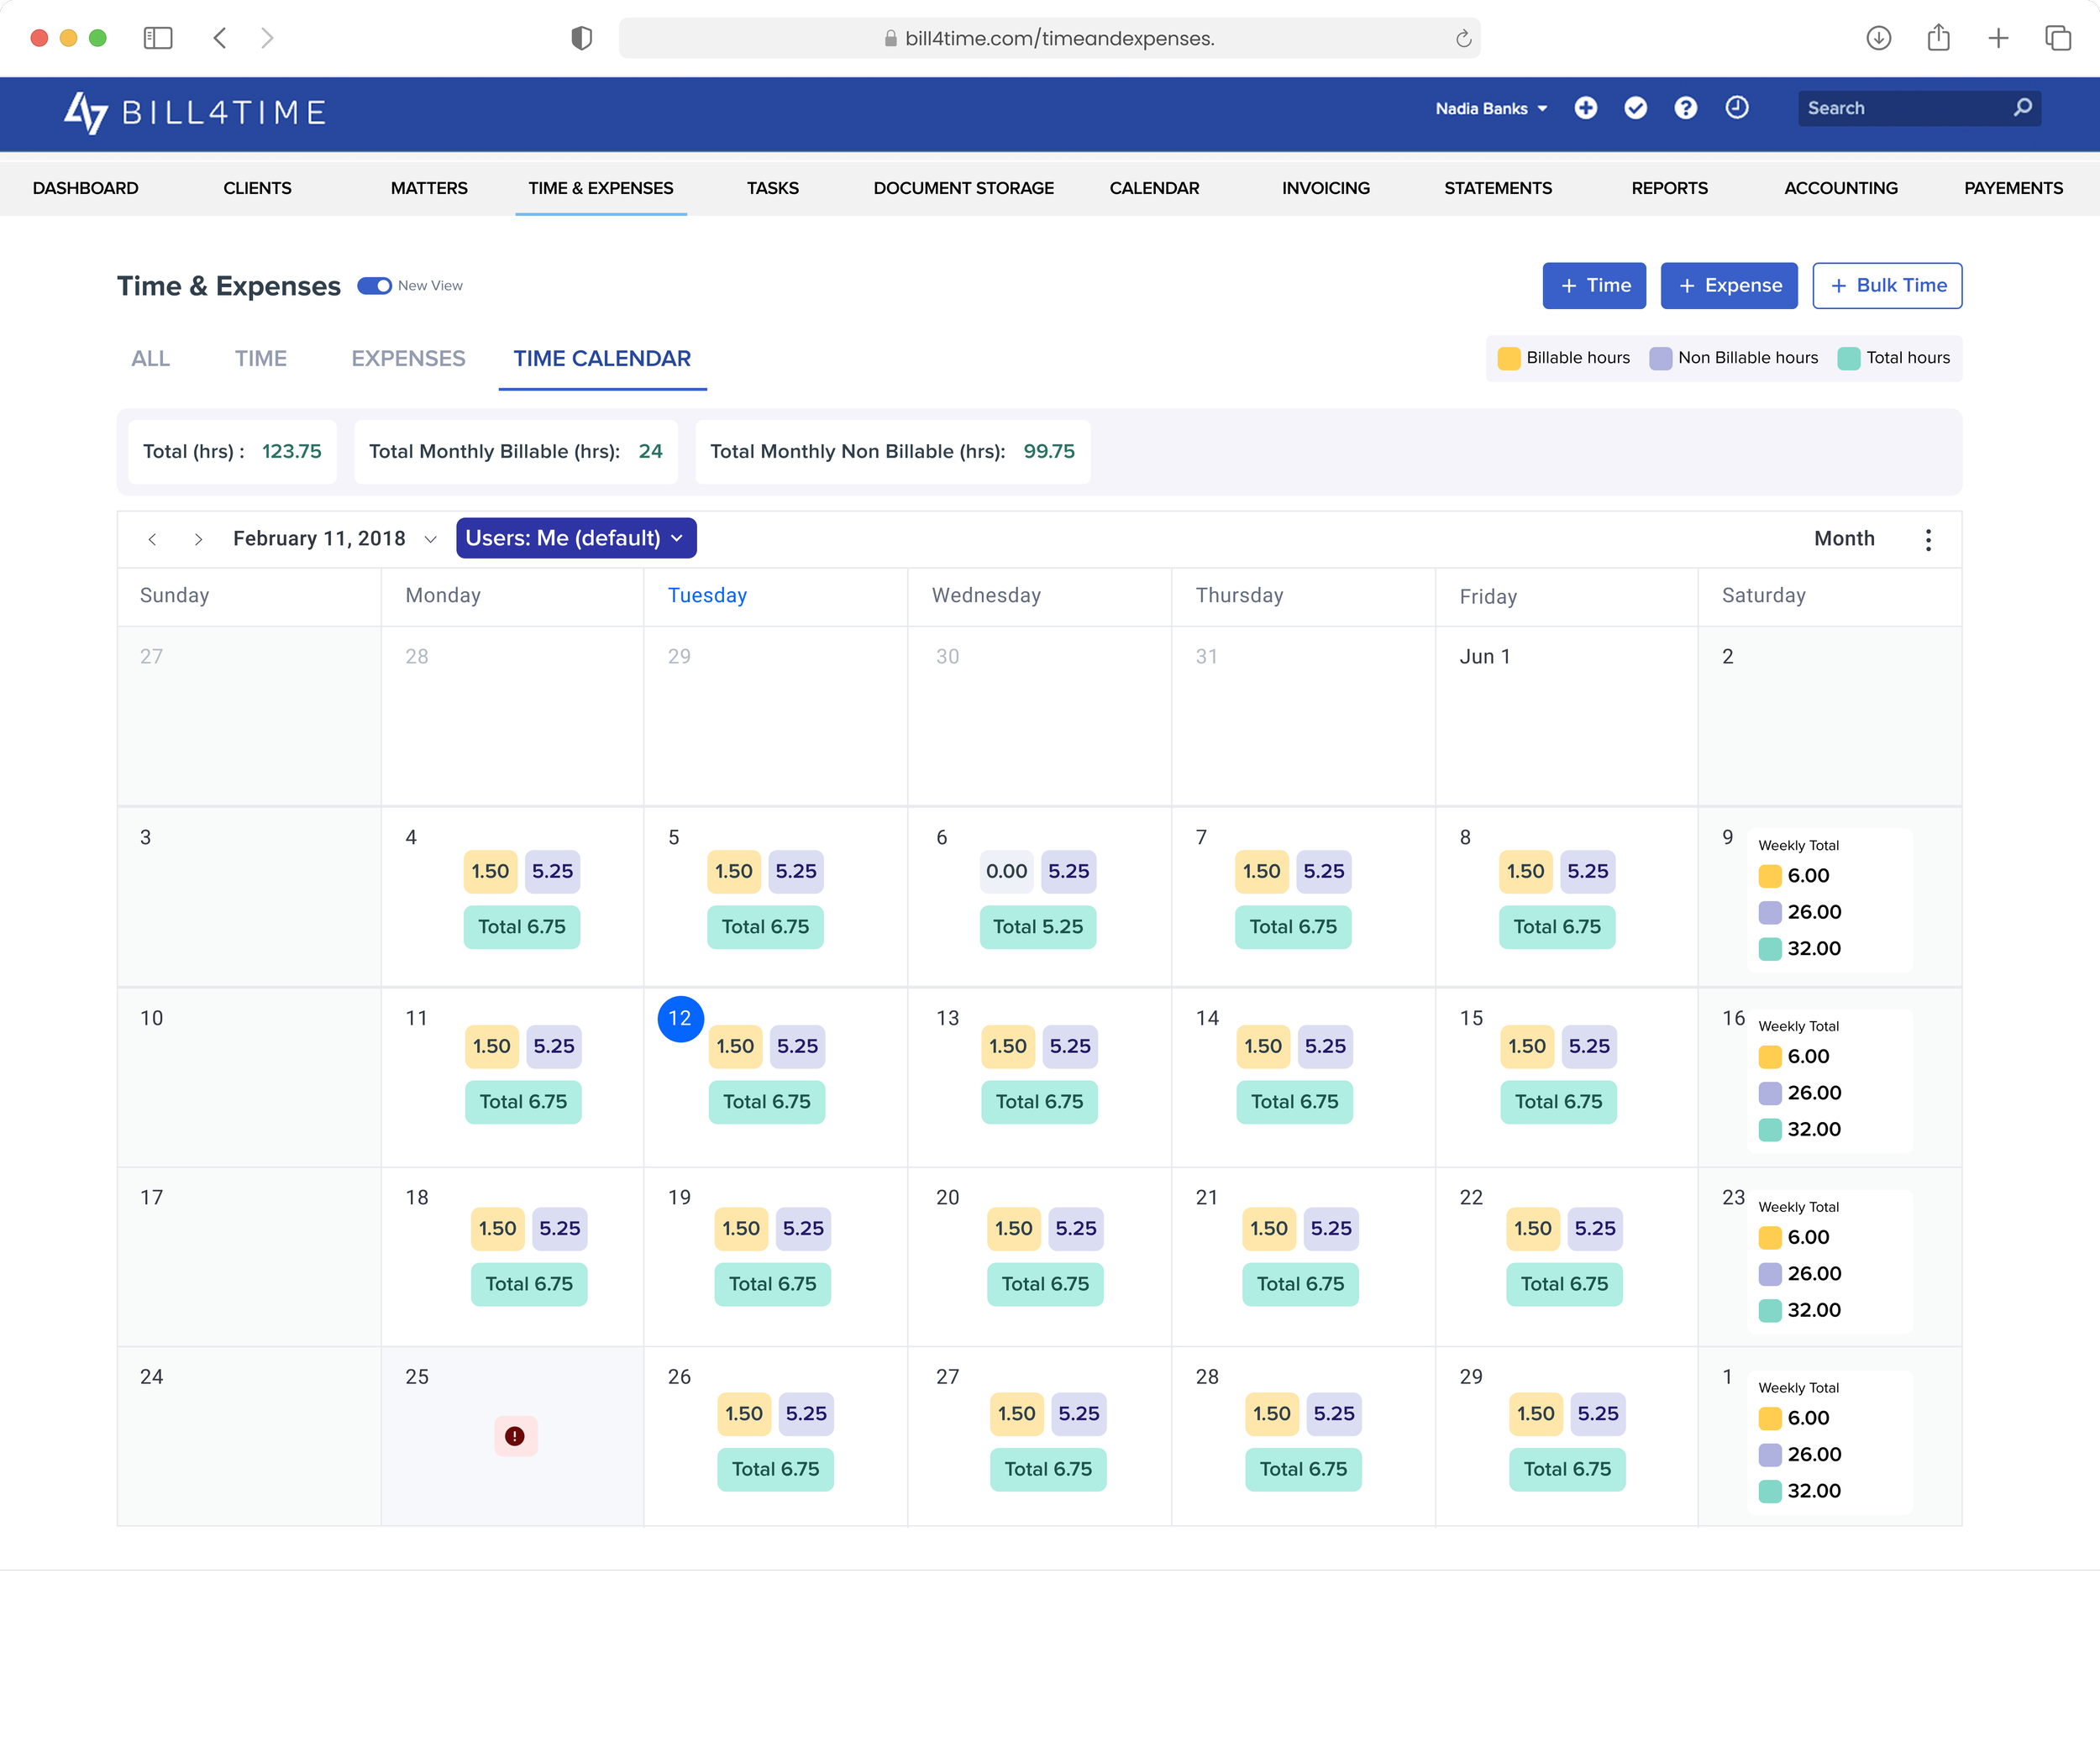
Task: Open the Users: Me (default) dropdown
Action: (575, 538)
